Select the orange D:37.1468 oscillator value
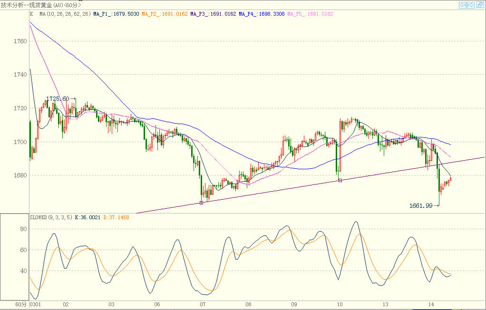Viewport: 486px width, 310px height. point(116,218)
